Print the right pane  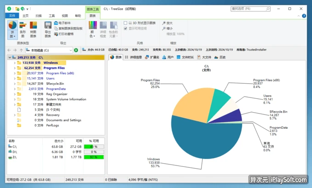coord(64,34)
